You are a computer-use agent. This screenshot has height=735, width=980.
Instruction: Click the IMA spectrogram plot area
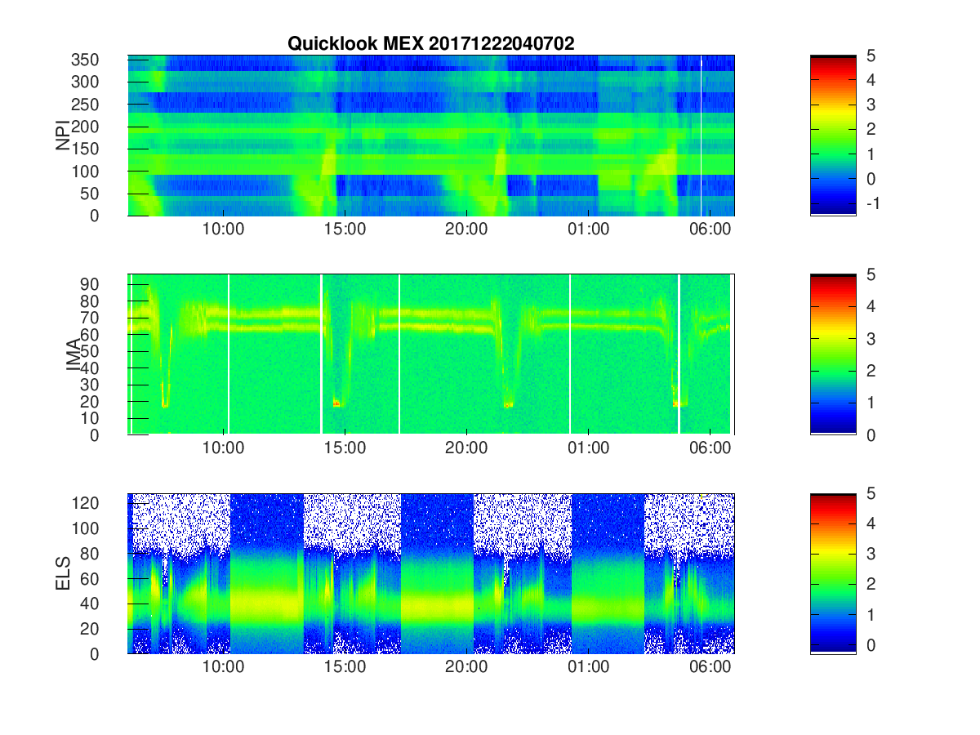pyautogui.click(x=431, y=354)
